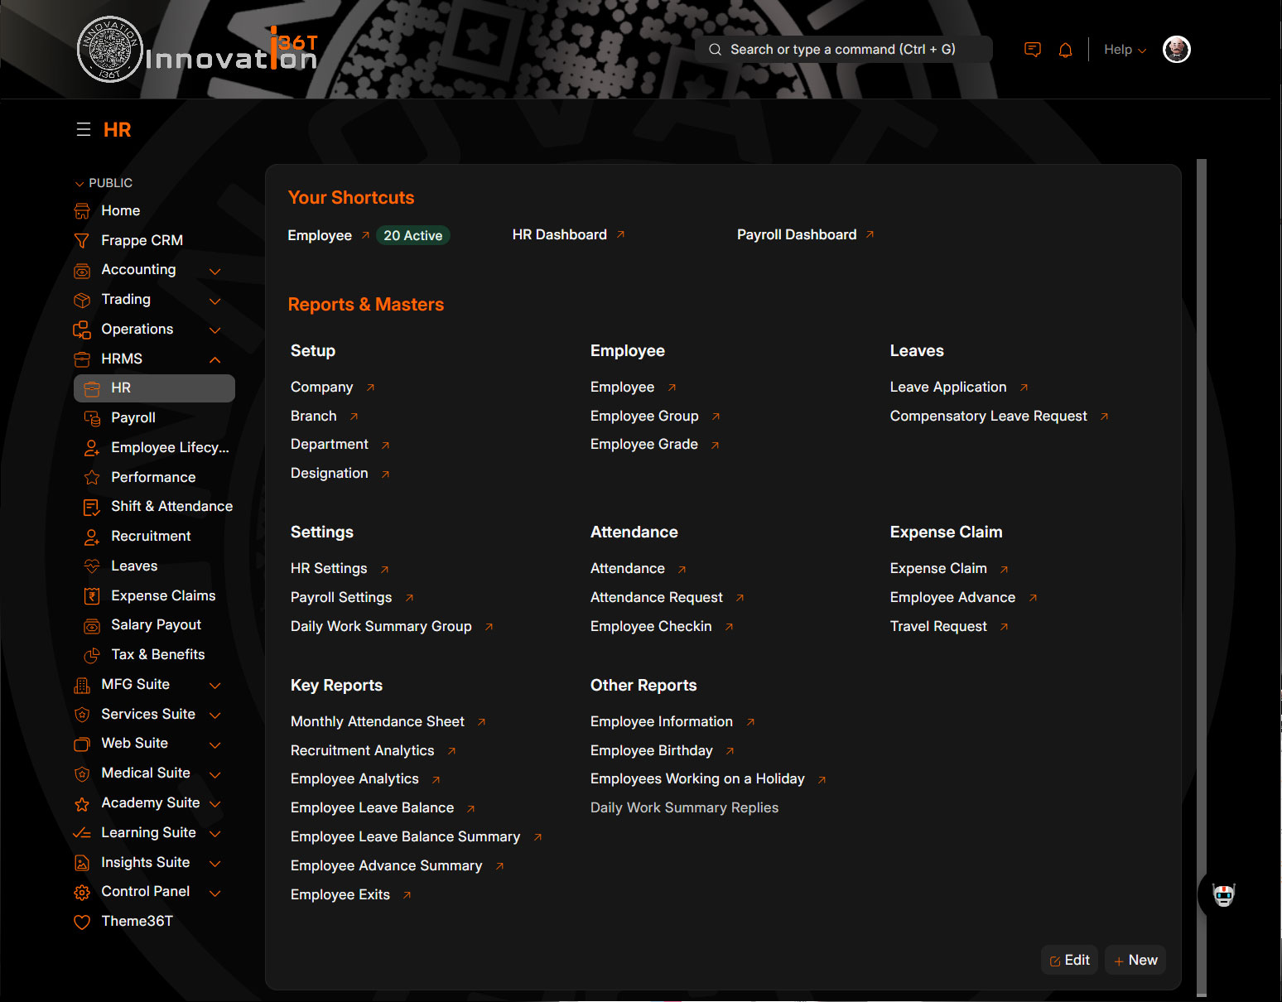Click the user avatar in top bar
Viewport: 1282px width, 1002px height.
[x=1176, y=50]
